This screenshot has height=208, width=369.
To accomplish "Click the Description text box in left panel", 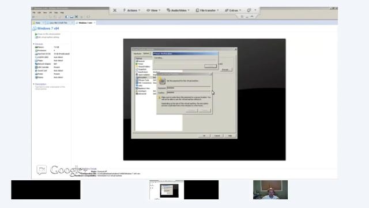I will coord(50,88).
